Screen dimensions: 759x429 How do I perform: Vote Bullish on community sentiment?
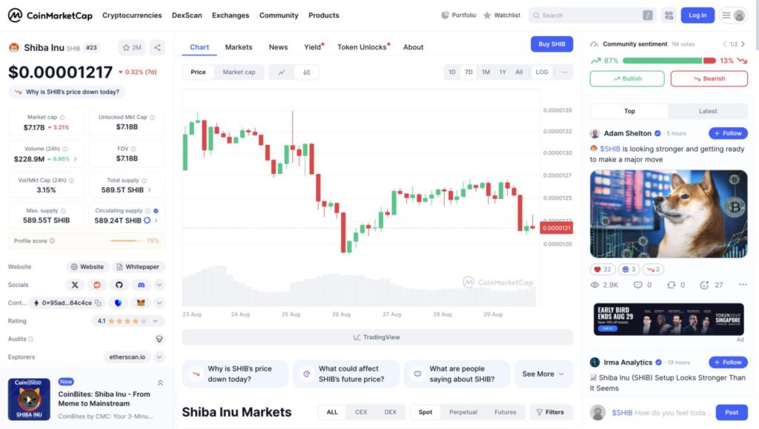tap(627, 78)
